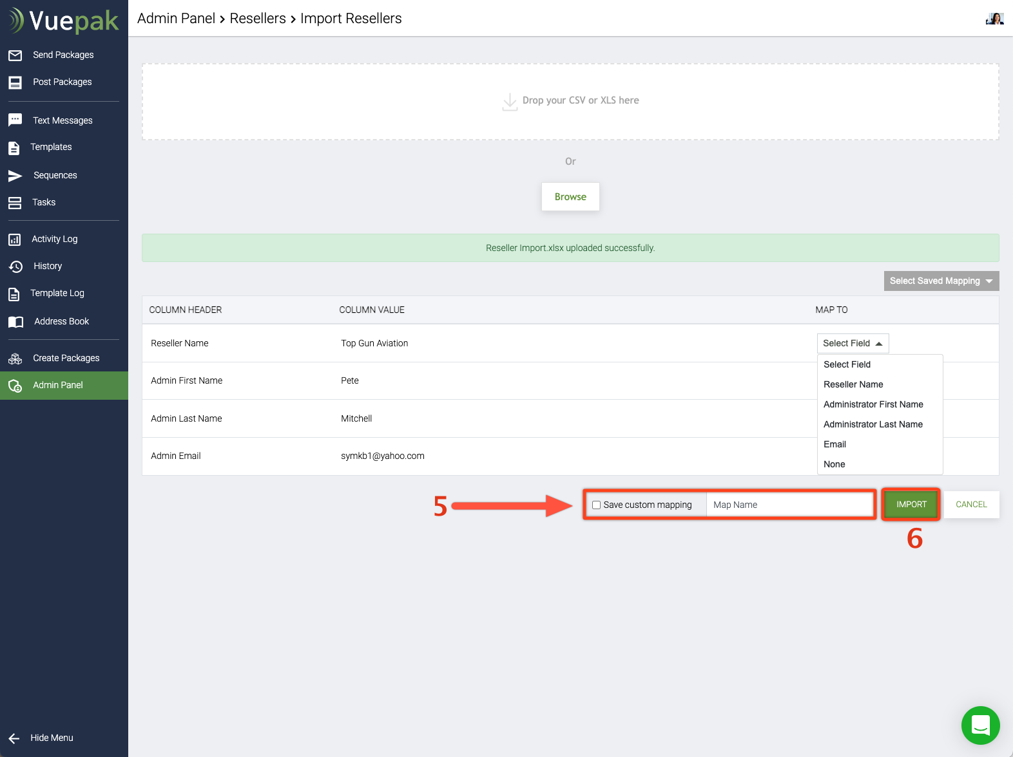The image size is (1013, 757).
Task: Click the Vuepak logo
Action: point(64,21)
